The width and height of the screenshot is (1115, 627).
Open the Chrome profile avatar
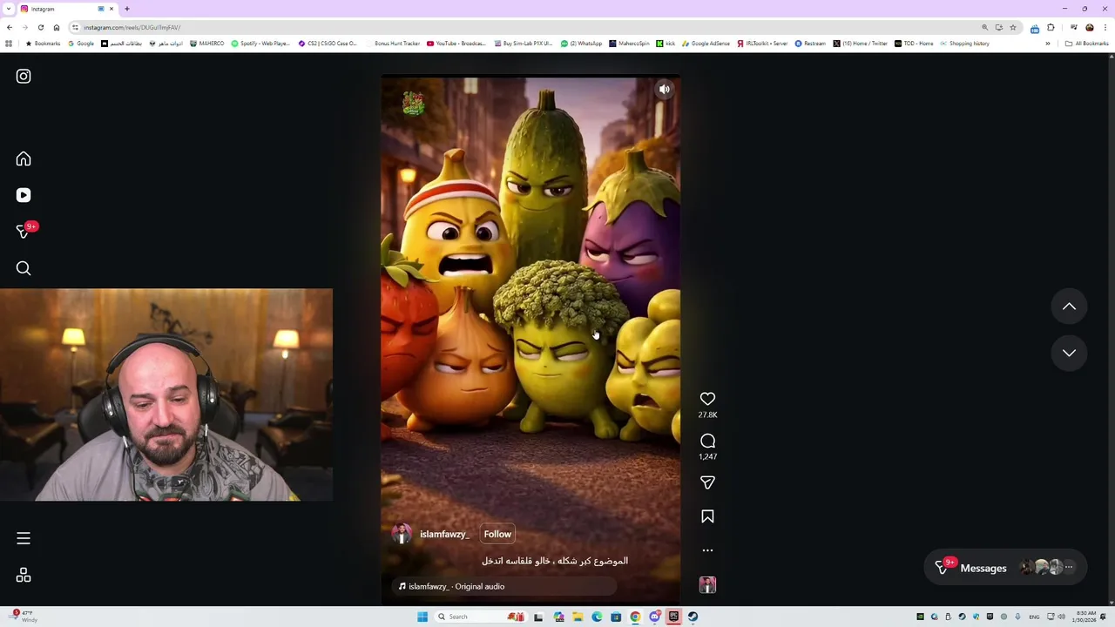(1089, 27)
